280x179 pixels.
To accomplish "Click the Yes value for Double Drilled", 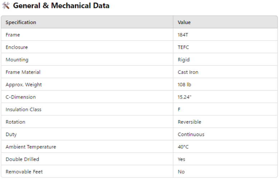I will 181,159.
